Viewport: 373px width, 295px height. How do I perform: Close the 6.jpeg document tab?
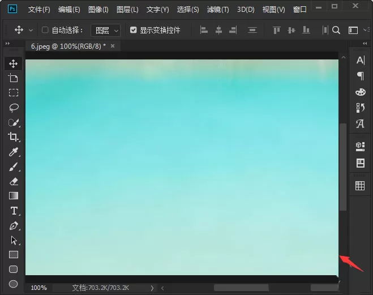pos(113,46)
